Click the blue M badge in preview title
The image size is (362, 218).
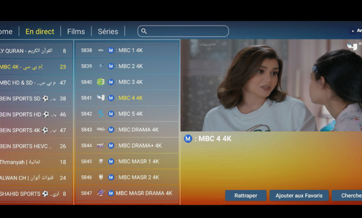[188, 139]
